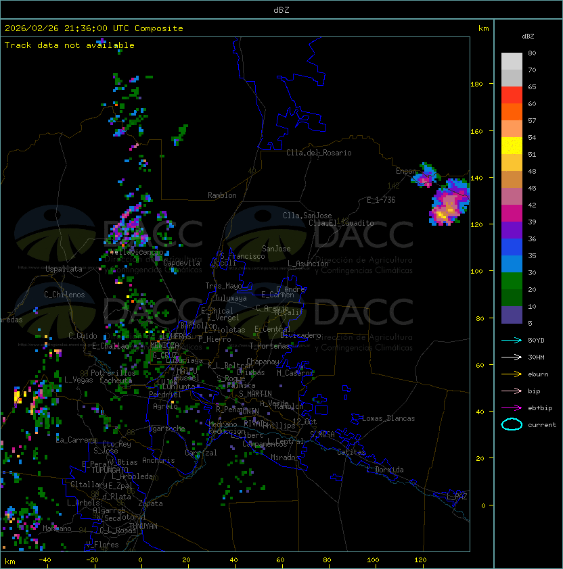The width and height of the screenshot is (563, 569).
Task: Click the '-40' tick on the km axis
Action: pos(45,560)
